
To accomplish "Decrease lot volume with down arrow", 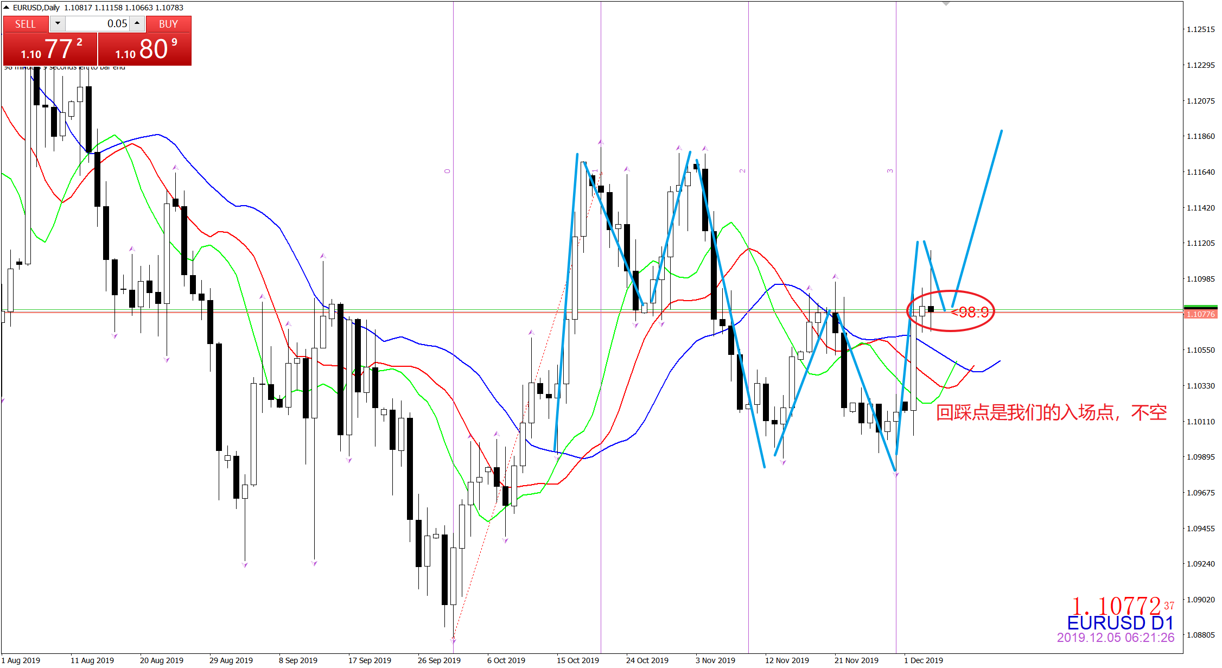I will (x=58, y=23).
